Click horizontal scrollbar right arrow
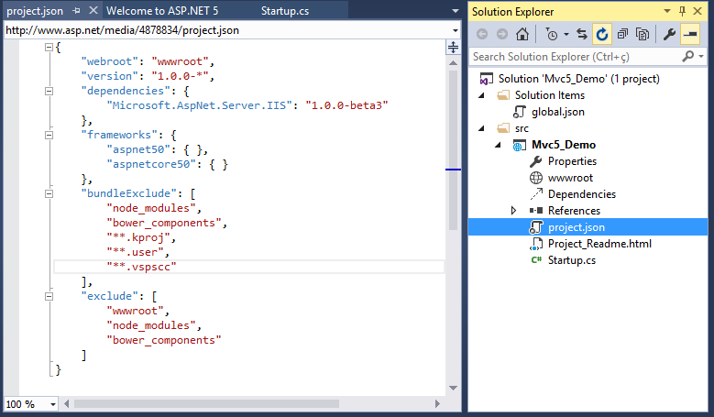The image size is (714, 417). pos(437,404)
